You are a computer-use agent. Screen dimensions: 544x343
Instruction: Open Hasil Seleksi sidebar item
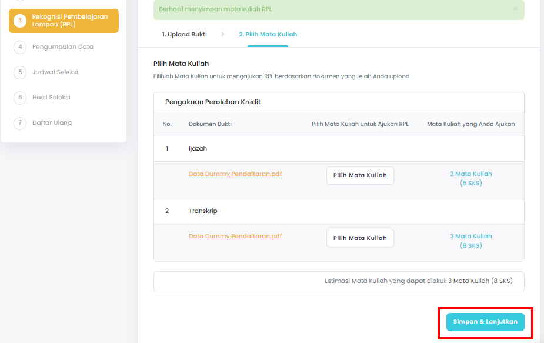tap(51, 98)
